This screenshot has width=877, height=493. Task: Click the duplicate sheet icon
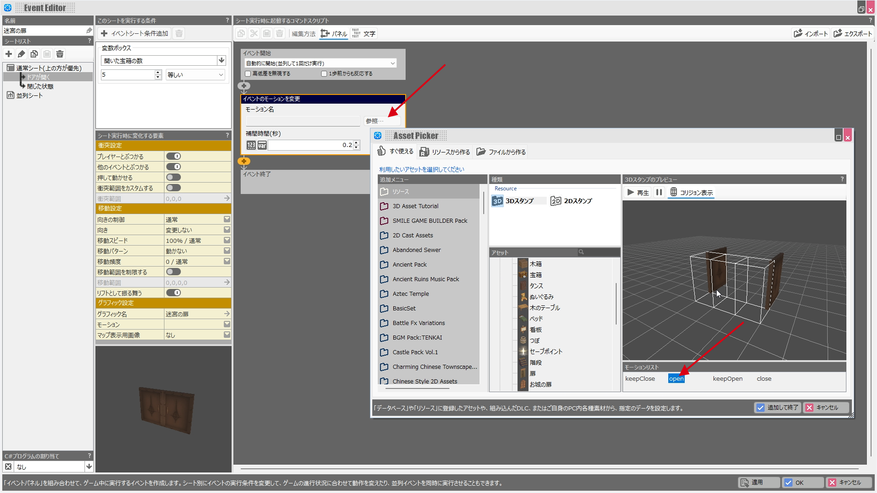point(34,54)
